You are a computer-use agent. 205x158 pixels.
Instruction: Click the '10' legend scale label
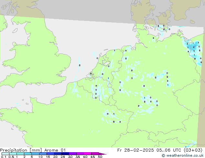(x=40, y=157)
